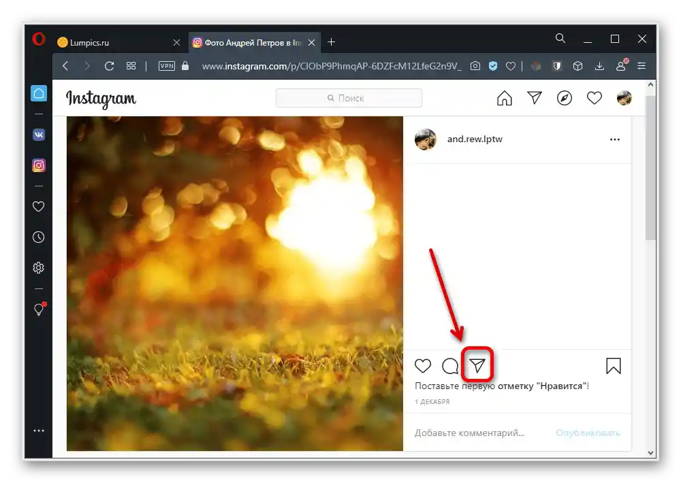Click the bokeh sunset post photo
This screenshot has height=483, width=681.
(234, 284)
